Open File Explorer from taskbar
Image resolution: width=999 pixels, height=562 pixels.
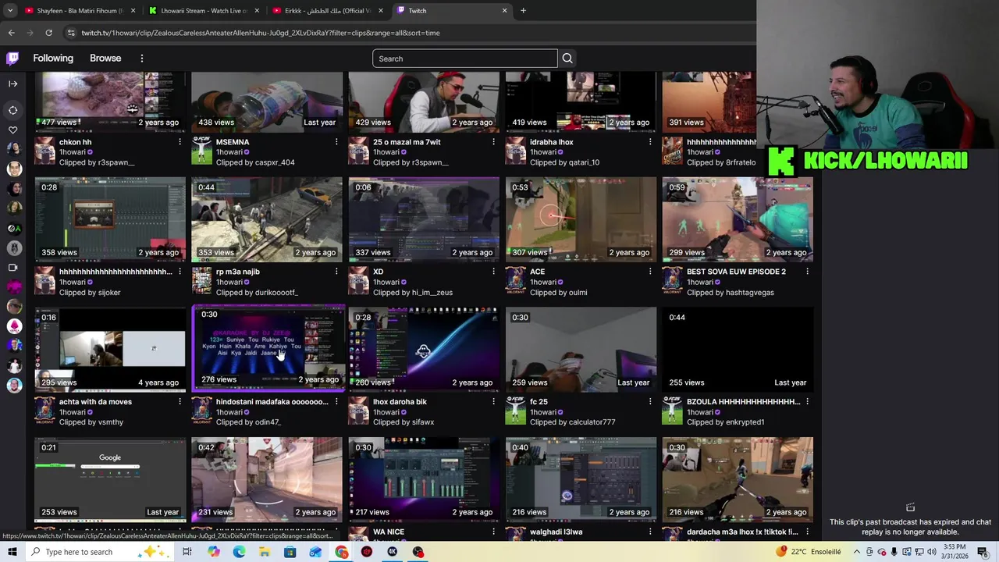(265, 552)
